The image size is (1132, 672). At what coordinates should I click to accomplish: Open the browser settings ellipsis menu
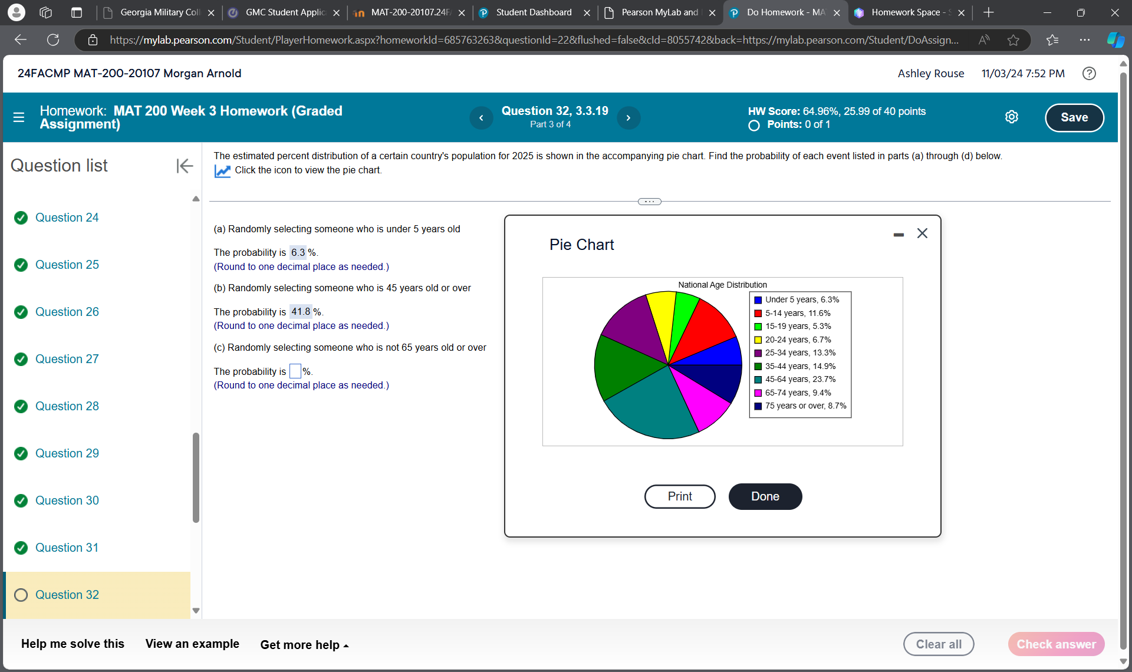tap(1084, 39)
